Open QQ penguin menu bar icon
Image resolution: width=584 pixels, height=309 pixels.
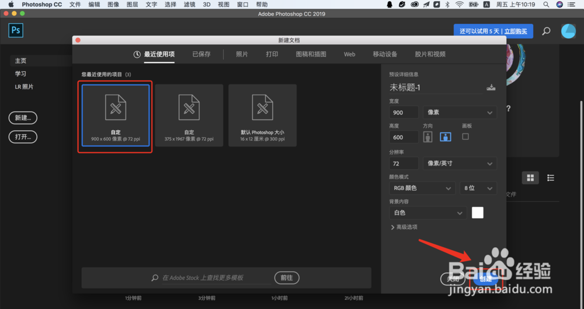click(390, 5)
